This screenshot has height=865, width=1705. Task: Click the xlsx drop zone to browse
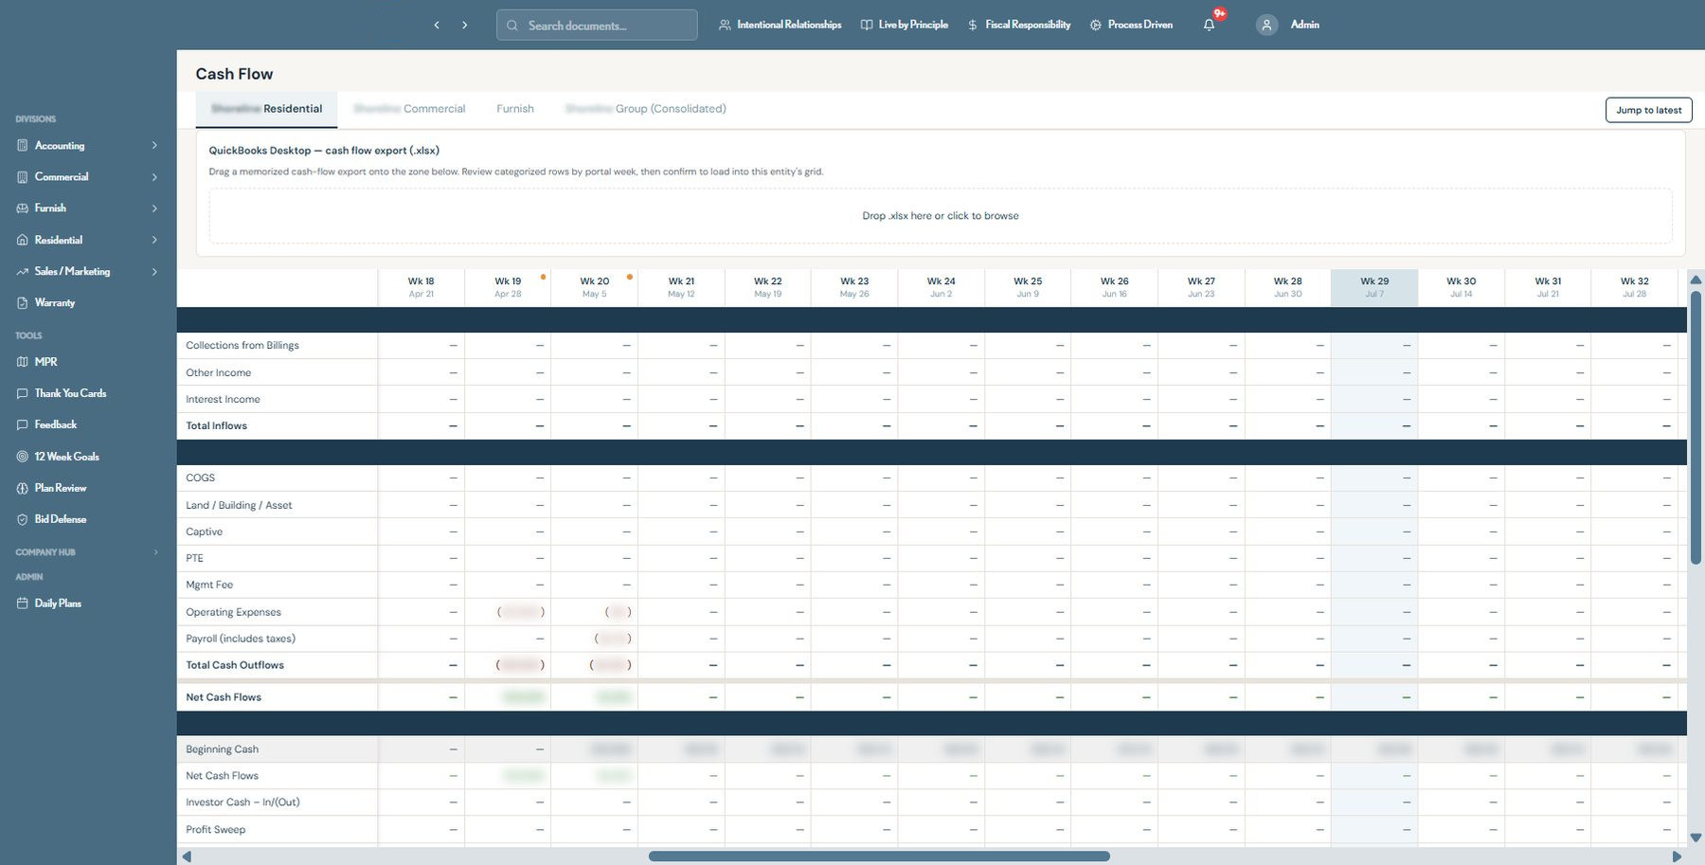(941, 216)
